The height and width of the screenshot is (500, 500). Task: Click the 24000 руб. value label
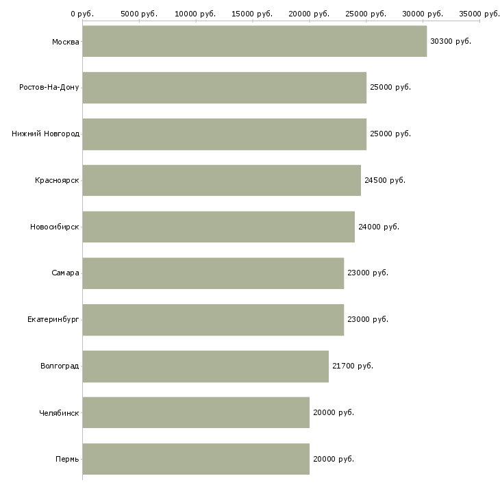click(378, 227)
